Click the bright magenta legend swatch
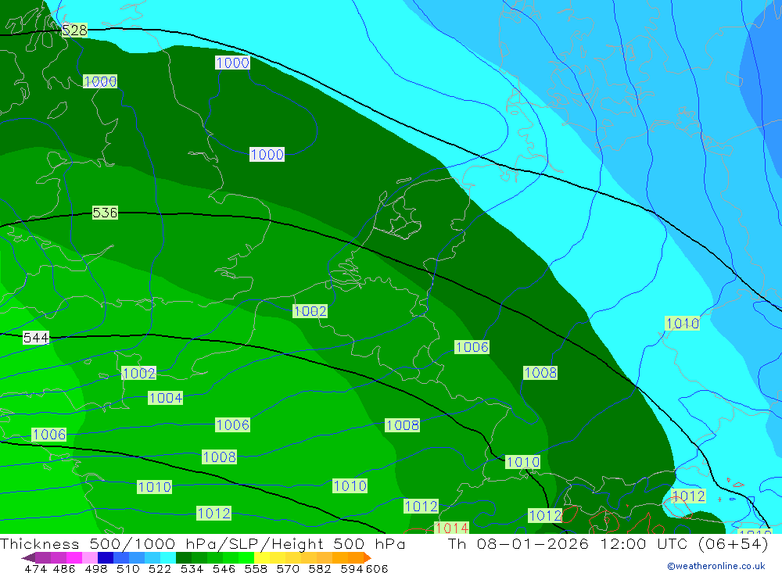 point(74,557)
